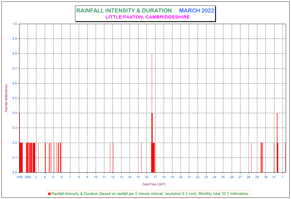Click the y-axis value 0.4

[x=15, y=113]
